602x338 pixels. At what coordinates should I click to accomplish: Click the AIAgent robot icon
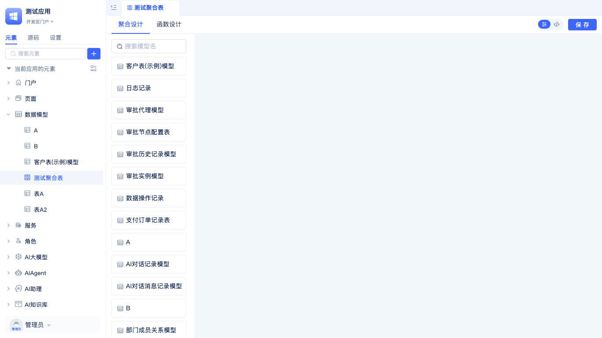(x=19, y=272)
